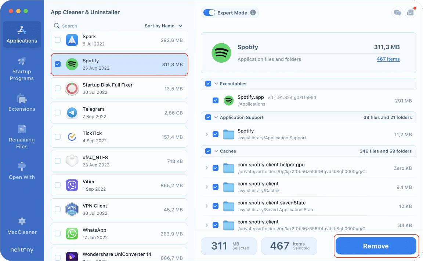
Task: Check the Startup Disk Full Fixer checkbox
Action: 58,88
